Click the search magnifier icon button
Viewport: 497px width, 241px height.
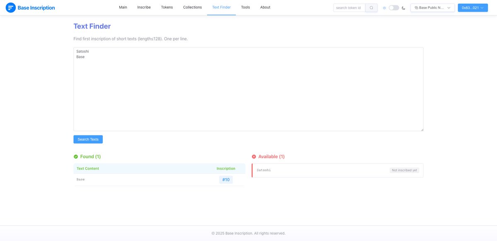(372, 8)
